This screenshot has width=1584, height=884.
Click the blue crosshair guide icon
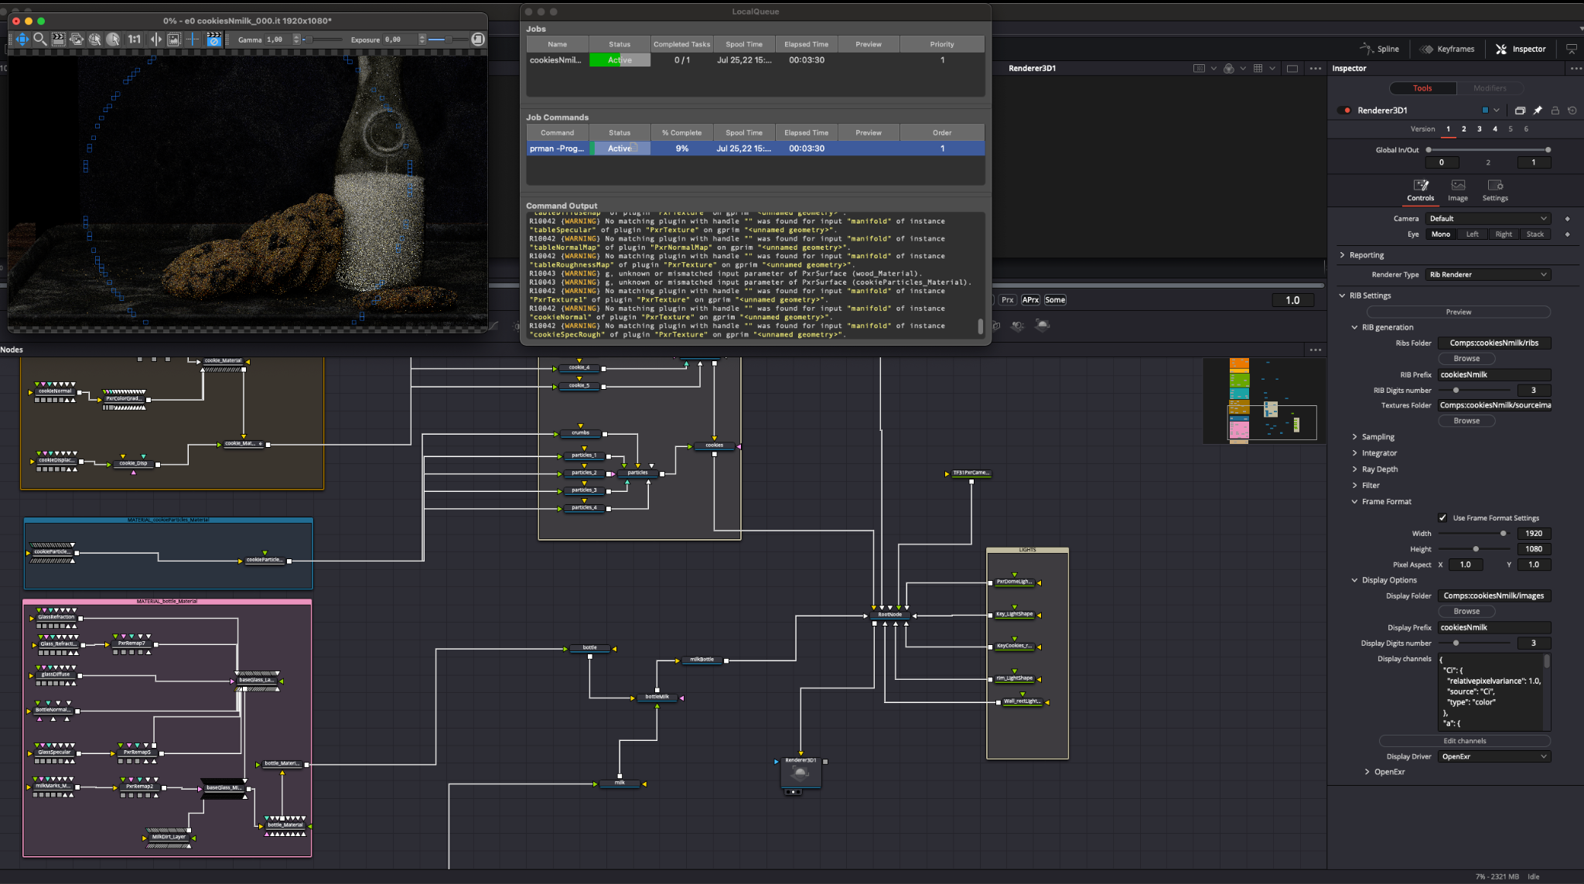click(193, 39)
